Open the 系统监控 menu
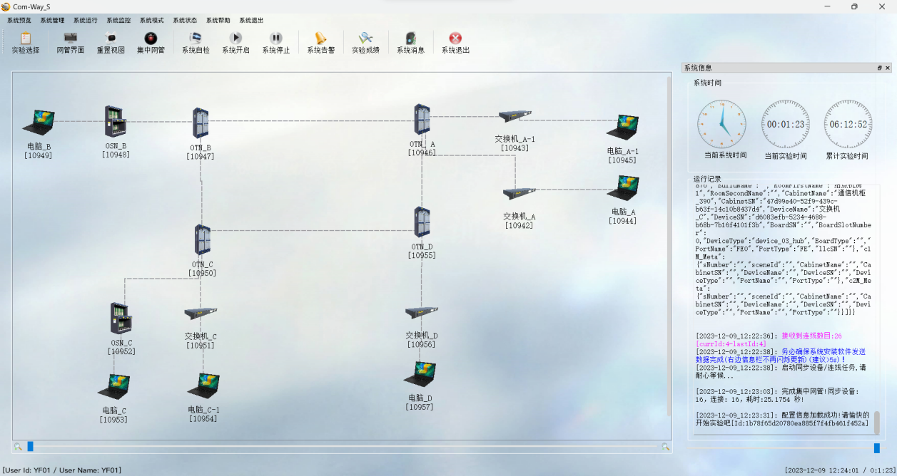 (118, 21)
